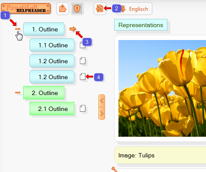Select the green 2. Outline chapter

pyautogui.click(x=44, y=93)
